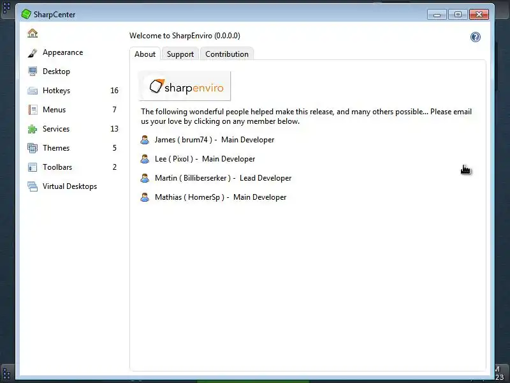
Task: Switch to the Contribution tab
Action: point(227,54)
